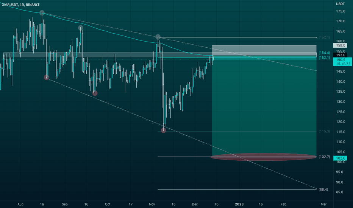Click the (152.1) level label

click(324, 57)
